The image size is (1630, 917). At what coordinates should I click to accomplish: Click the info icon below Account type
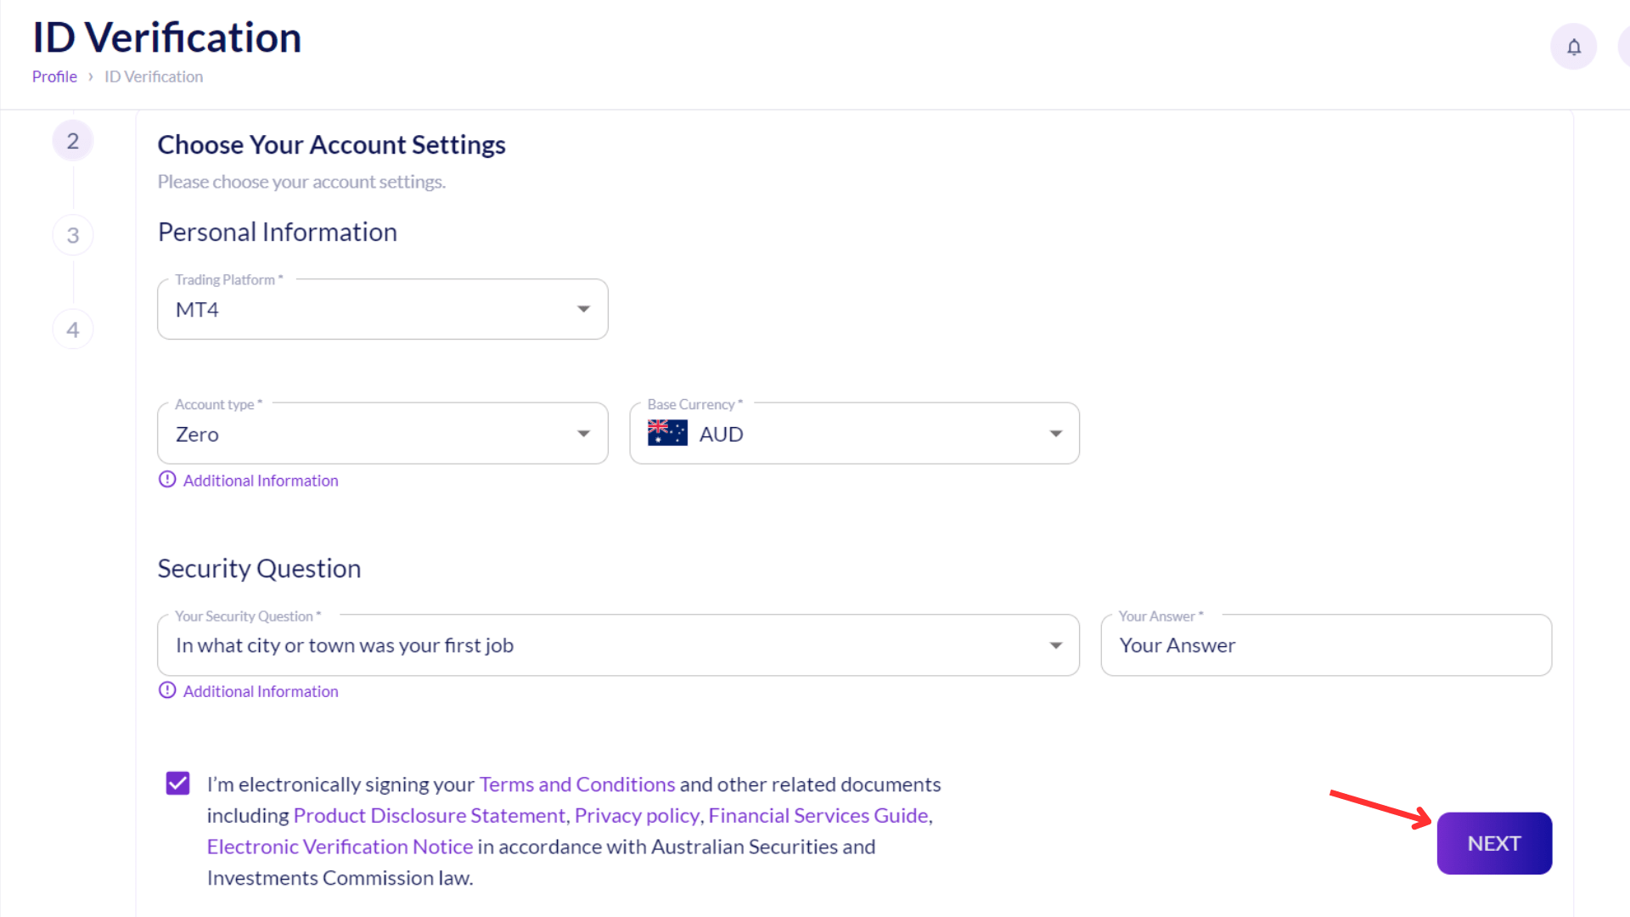[167, 479]
